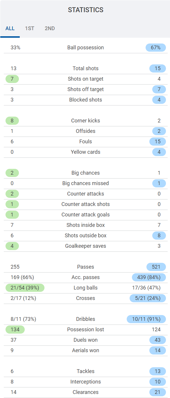Click the blue 4 yellow cards badge

[159, 152]
